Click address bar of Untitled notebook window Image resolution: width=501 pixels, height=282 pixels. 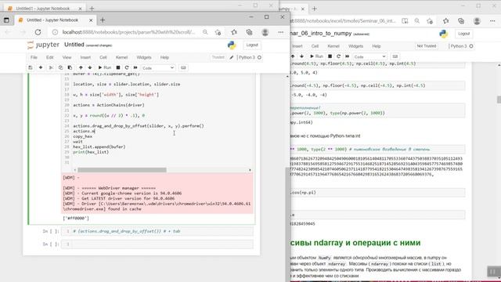(128, 32)
